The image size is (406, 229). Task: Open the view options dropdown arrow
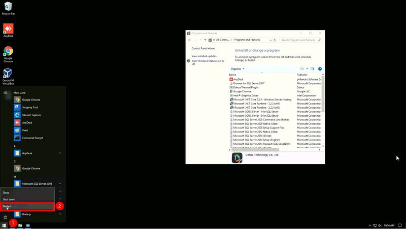pyautogui.click(x=308, y=69)
